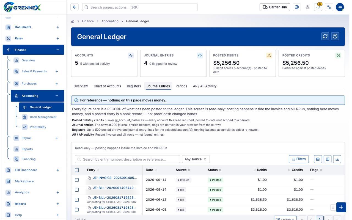This screenshot has width=352, height=220.
Task: Copy the JE-INVOICE-2026091405 entry number
Action: pyautogui.click(x=89, y=178)
